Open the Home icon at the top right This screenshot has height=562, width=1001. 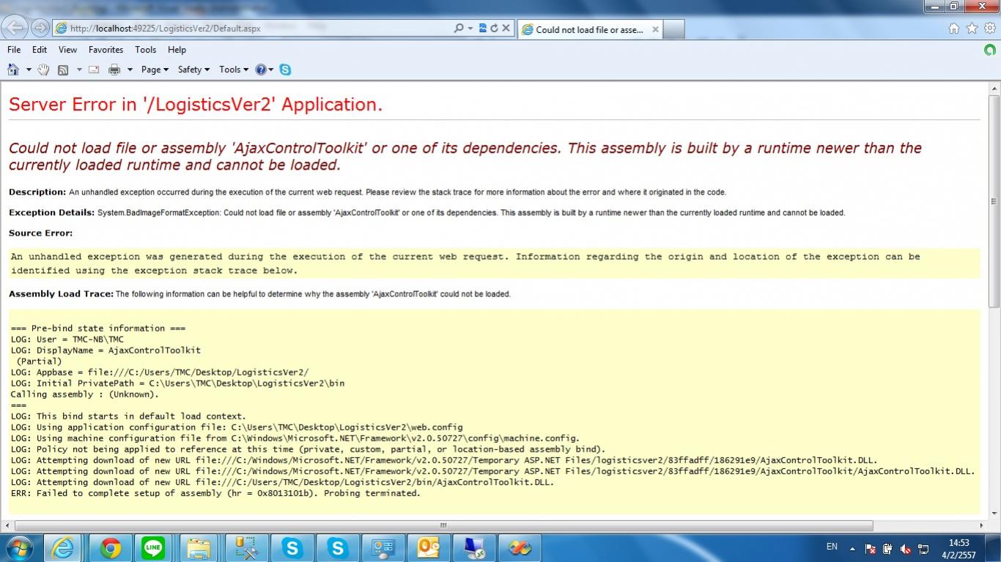pos(954,28)
